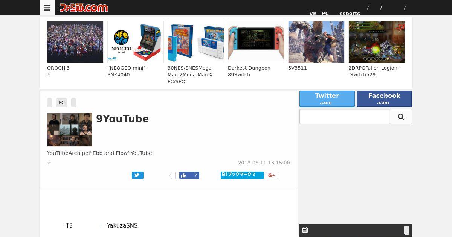
Task: Click the PC category tag
Action: (61, 103)
